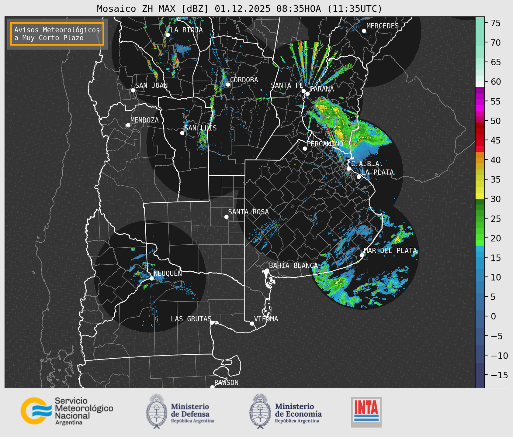The width and height of the screenshot is (513, 437).
Task: Click the Ministerio de Defensa emblem
Action: (157, 411)
